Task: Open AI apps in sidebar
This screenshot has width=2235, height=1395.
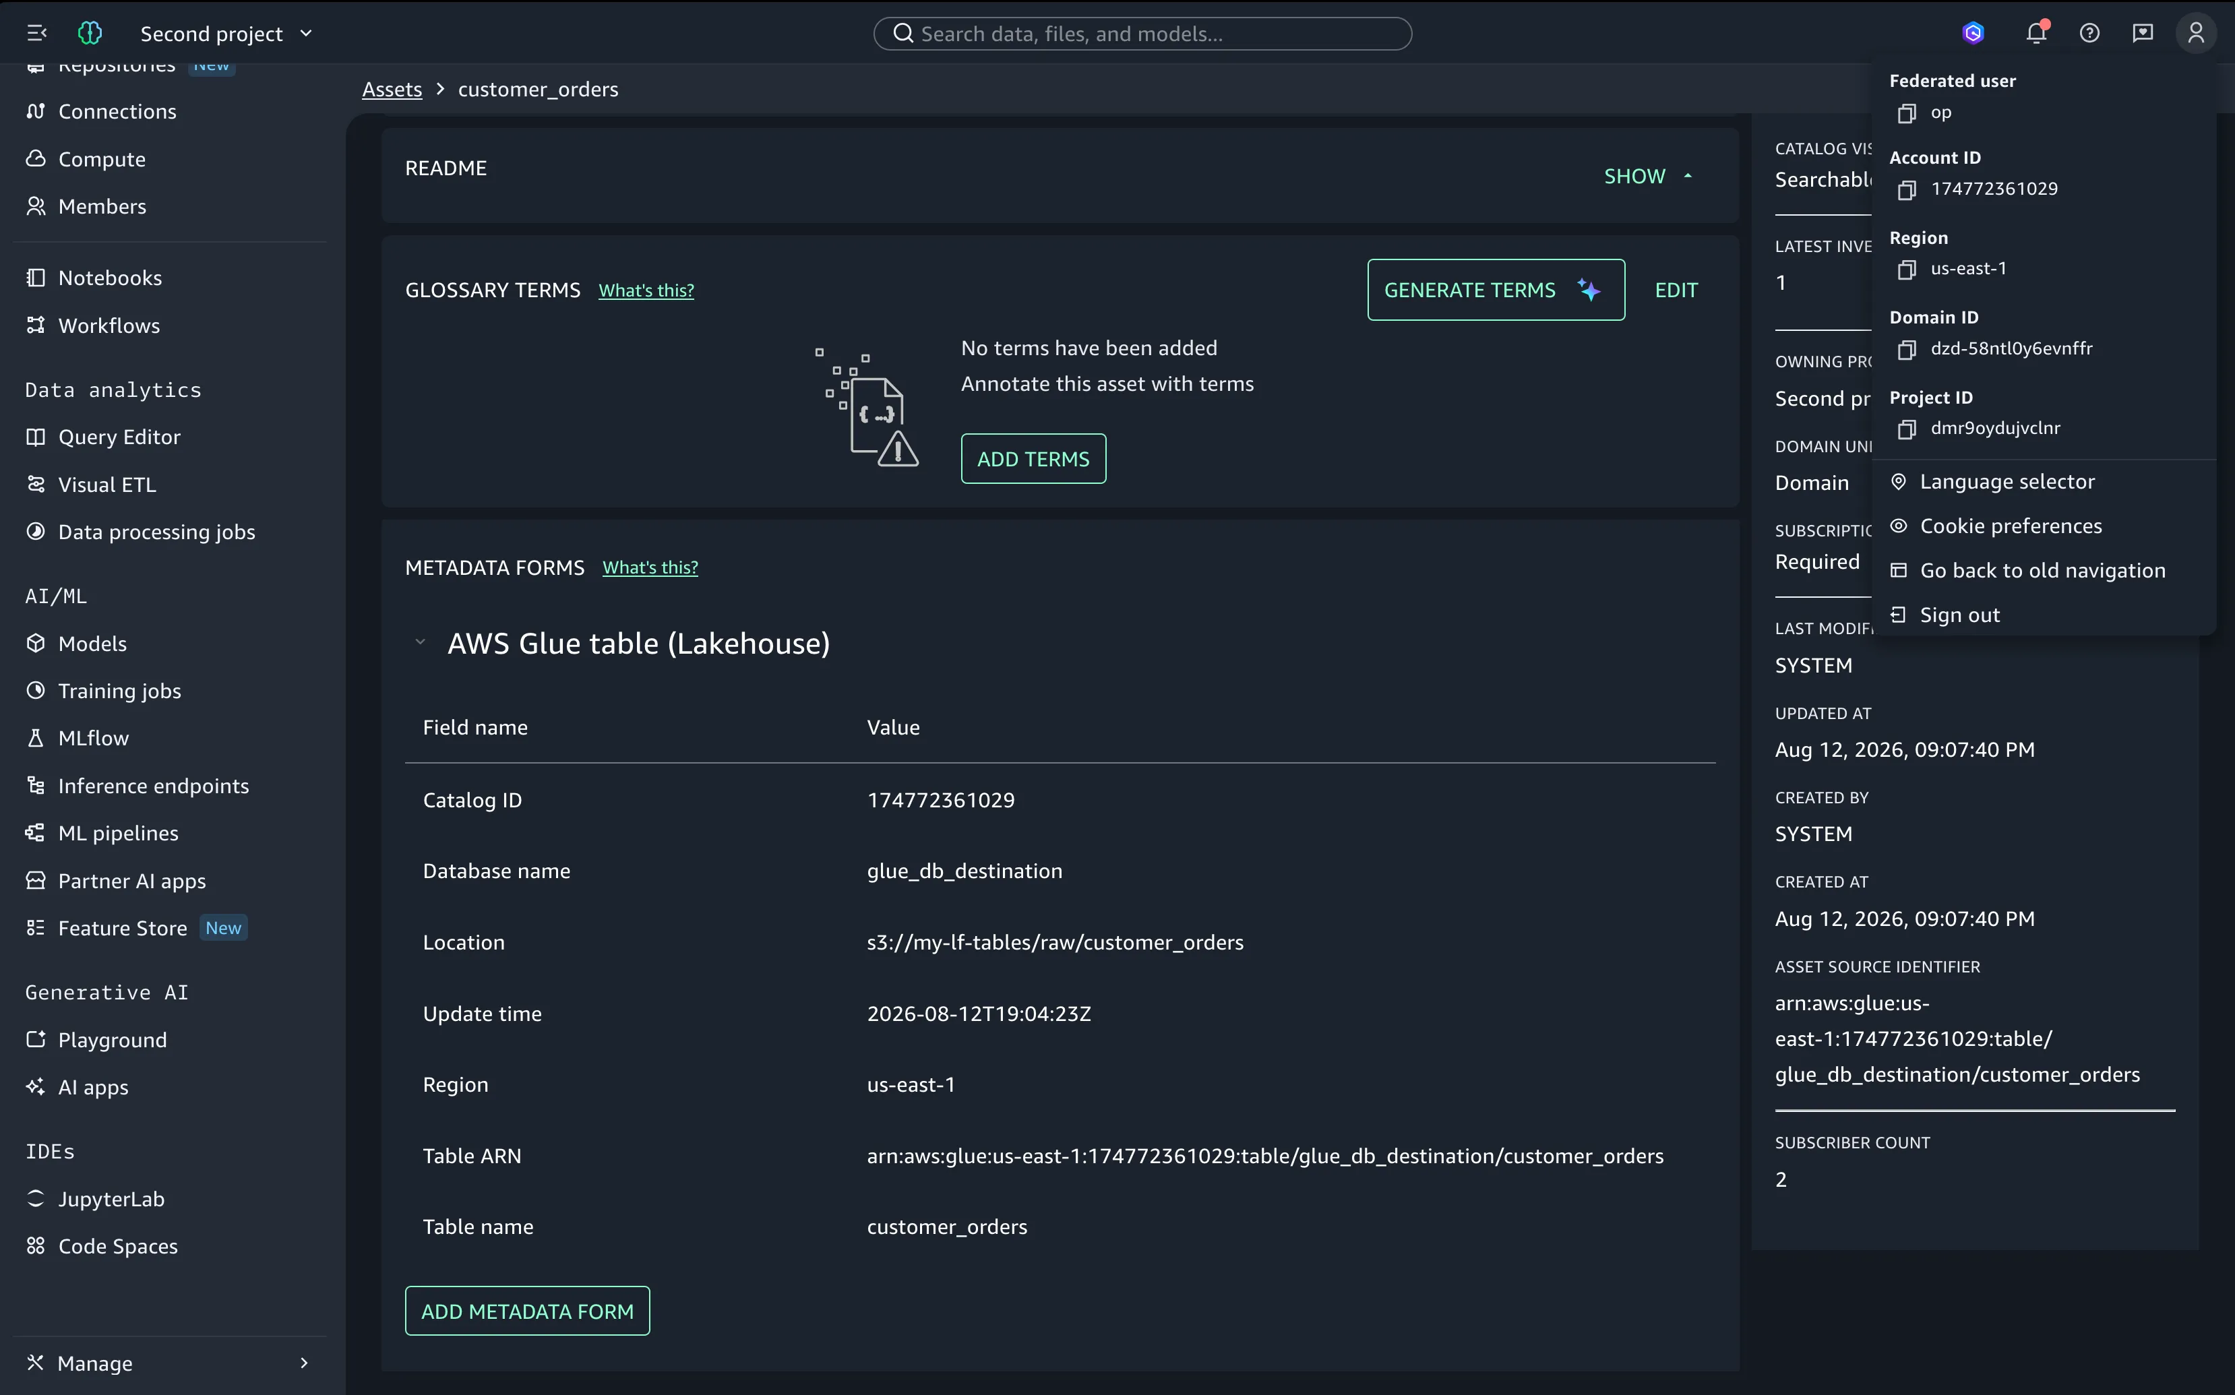Action: click(93, 1088)
